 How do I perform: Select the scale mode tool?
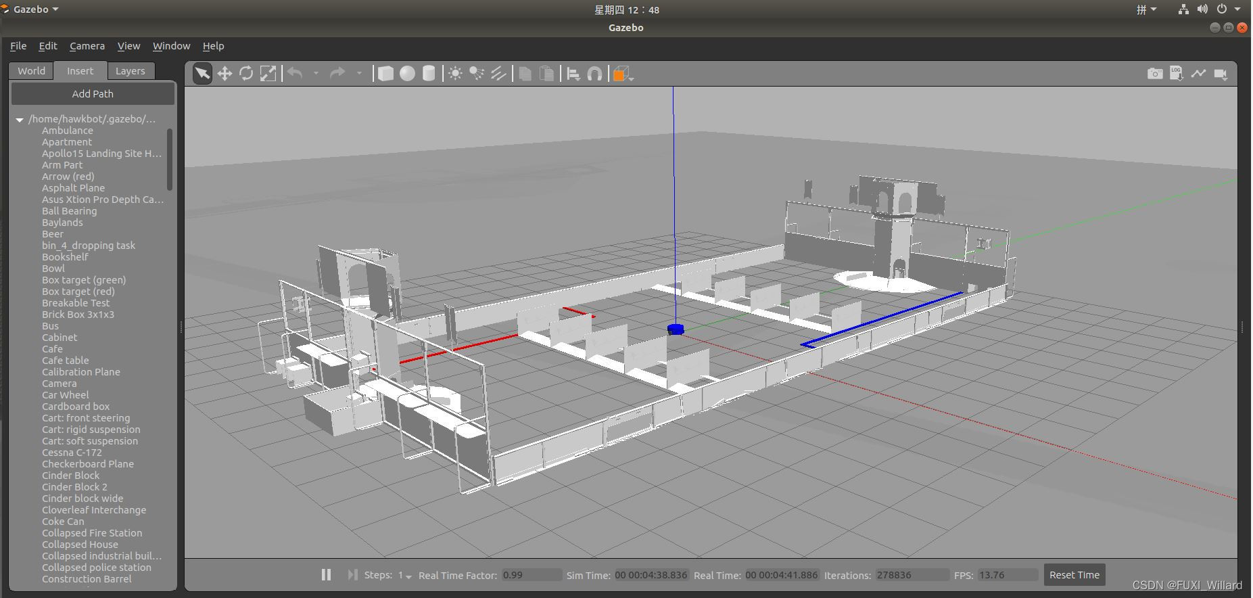[x=268, y=74]
